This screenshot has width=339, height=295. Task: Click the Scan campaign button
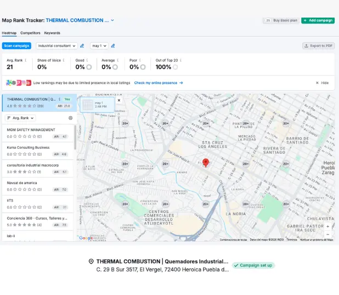pos(16,46)
